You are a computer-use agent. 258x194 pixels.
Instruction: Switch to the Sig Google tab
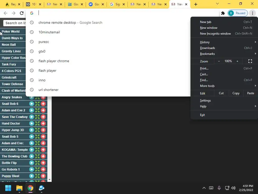(x=117, y=5)
